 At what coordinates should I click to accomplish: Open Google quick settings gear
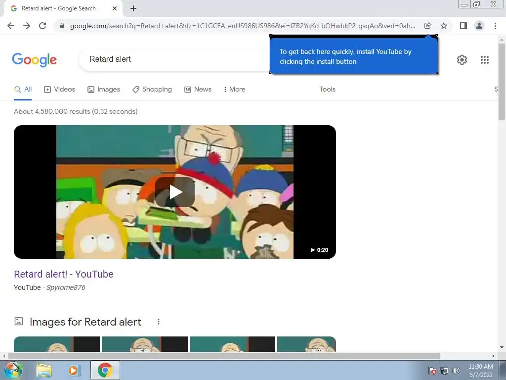462,60
